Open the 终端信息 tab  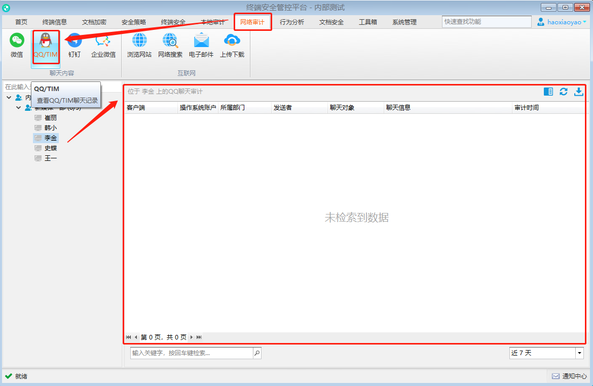click(55, 22)
